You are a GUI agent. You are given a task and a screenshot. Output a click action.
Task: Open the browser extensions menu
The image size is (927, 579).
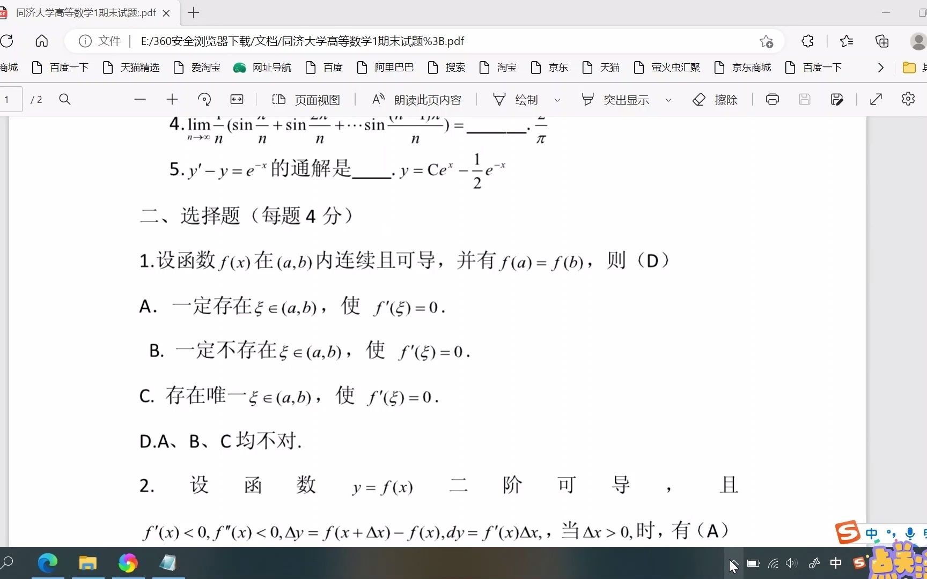tap(807, 41)
